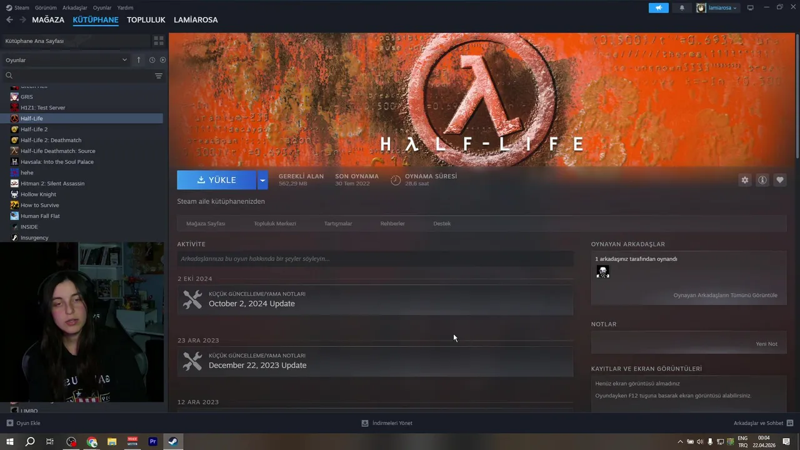Screen dimensions: 800x450
Task: Open Big Picture mode monitor icon
Action: [x=751, y=7]
